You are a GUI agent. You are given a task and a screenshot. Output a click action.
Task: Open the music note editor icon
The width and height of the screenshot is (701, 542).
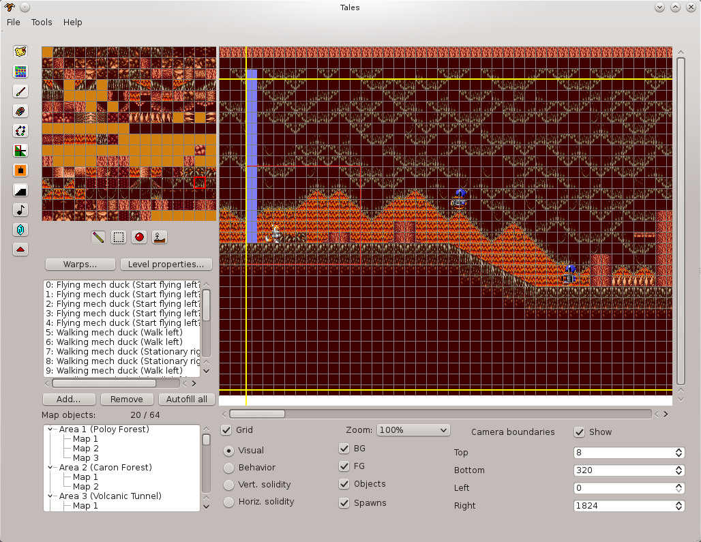coord(20,210)
